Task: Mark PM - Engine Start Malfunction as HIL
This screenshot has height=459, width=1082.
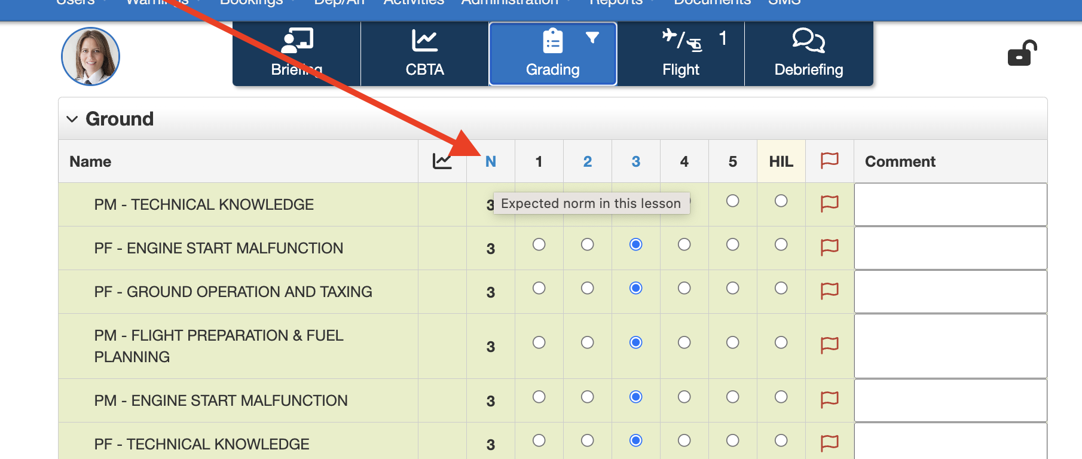Action: [781, 397]
